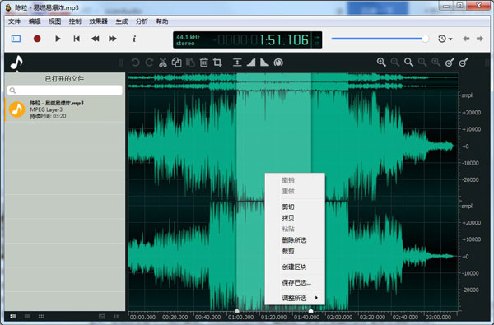Crop audio with the crop icon
The image size is (494, 325).
coord(217,63)
